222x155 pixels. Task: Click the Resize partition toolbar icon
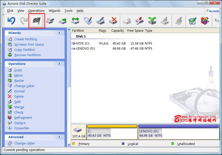pos(75,21)
